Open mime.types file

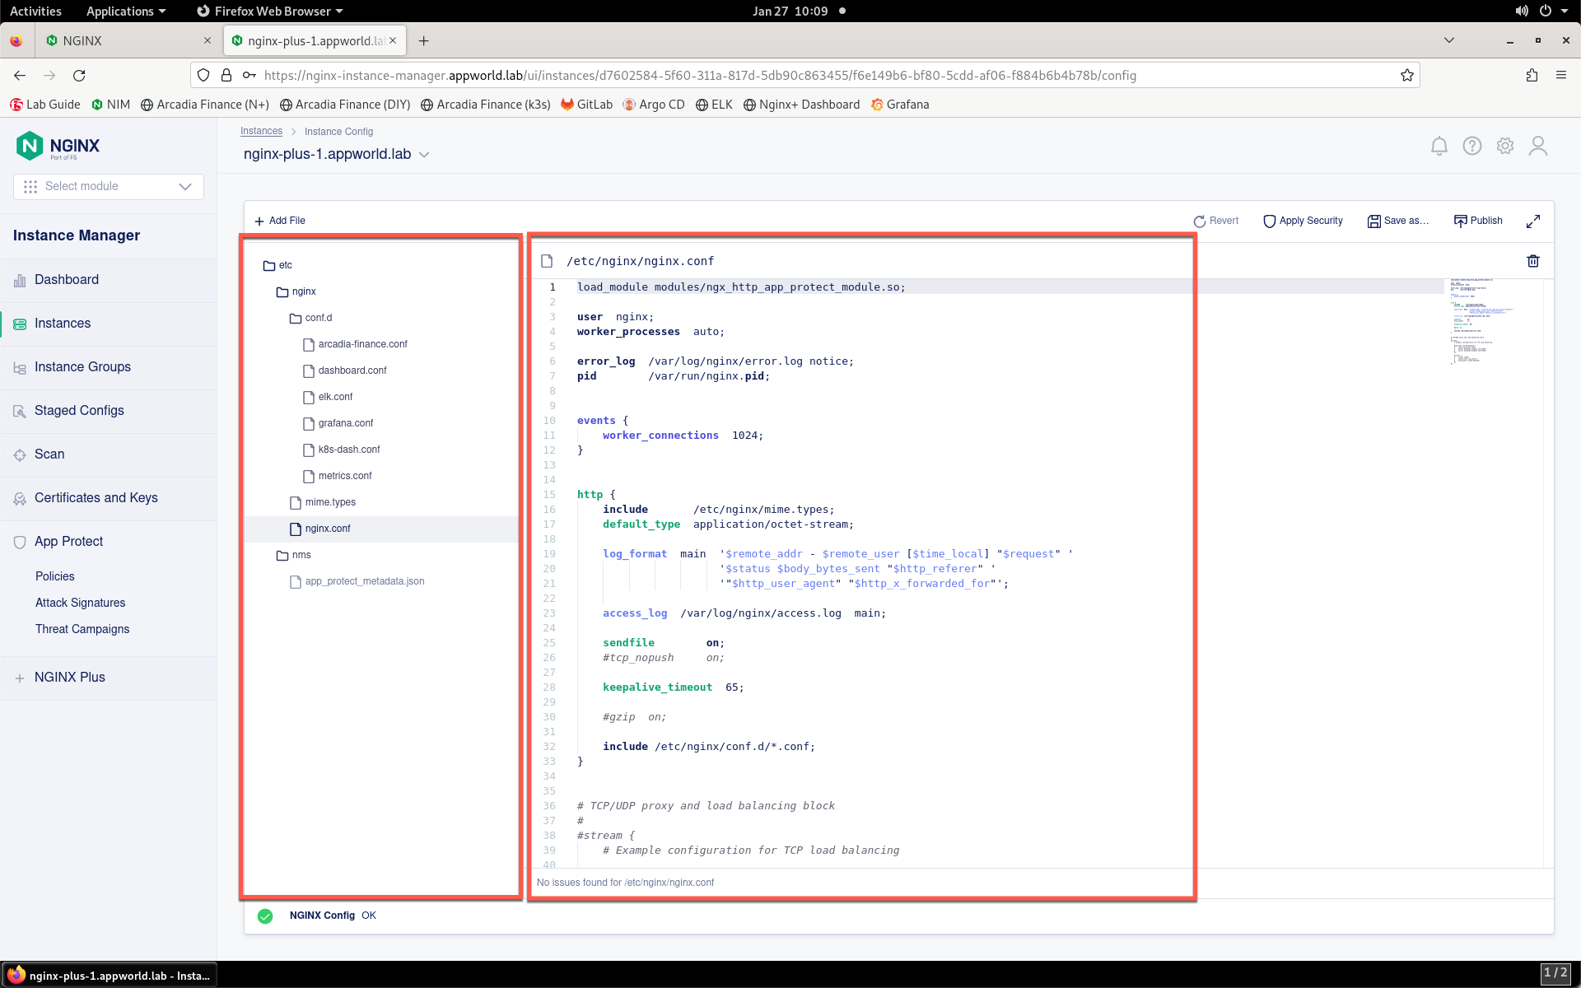(x=323, y=502)
